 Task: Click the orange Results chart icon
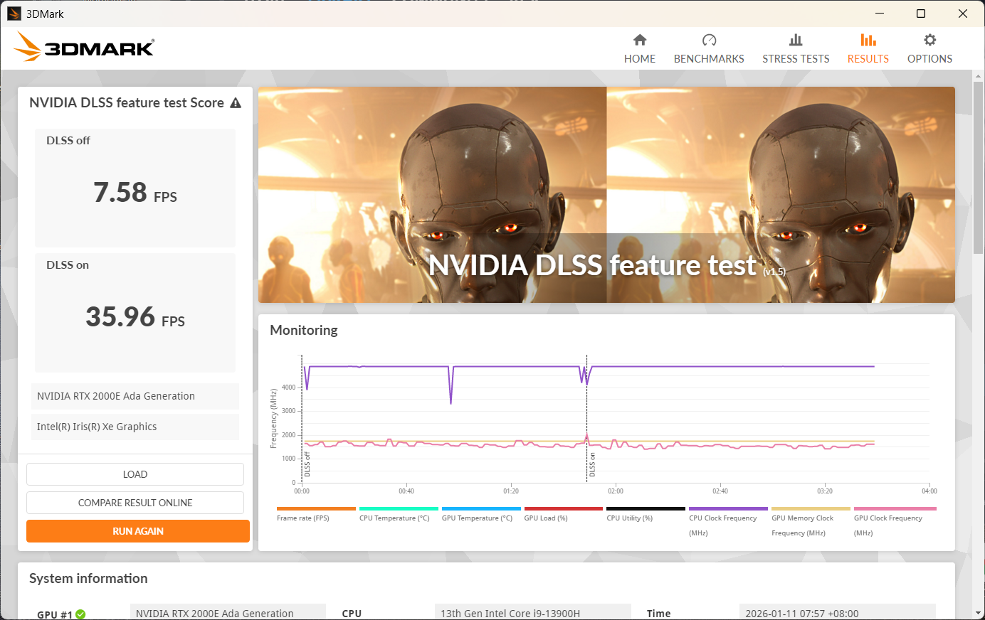pos(868,40)
